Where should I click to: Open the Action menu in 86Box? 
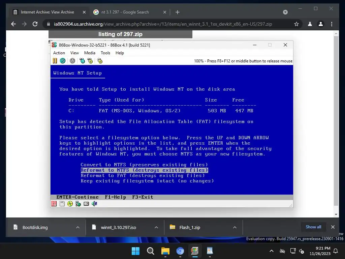tap(59, 53)
